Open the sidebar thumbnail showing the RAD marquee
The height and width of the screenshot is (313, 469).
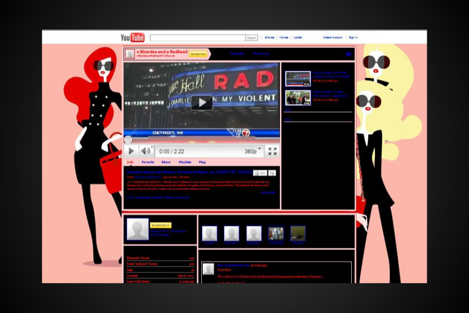(x=298, y=78)
